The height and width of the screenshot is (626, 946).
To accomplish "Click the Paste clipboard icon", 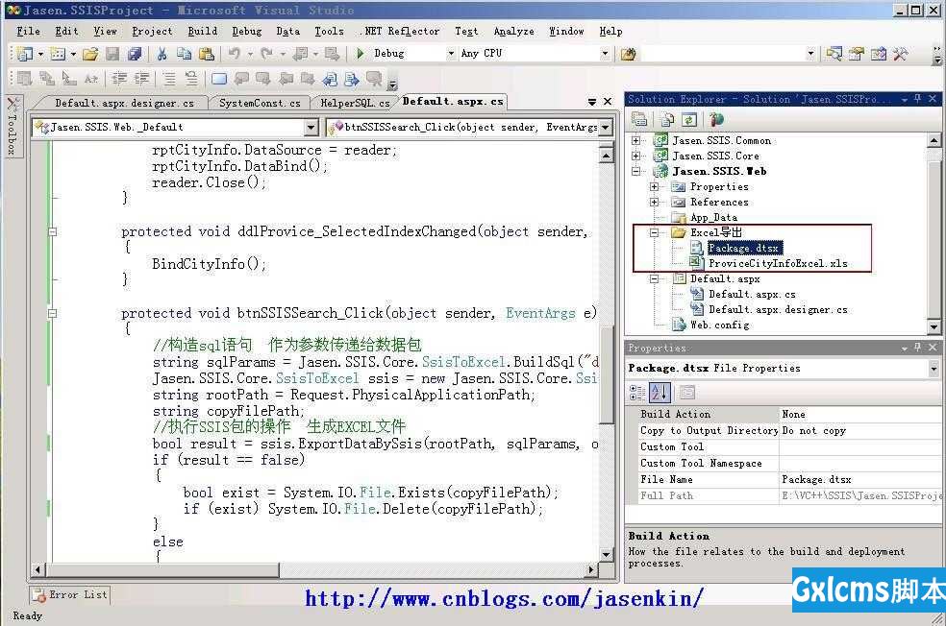I will 207,54.
